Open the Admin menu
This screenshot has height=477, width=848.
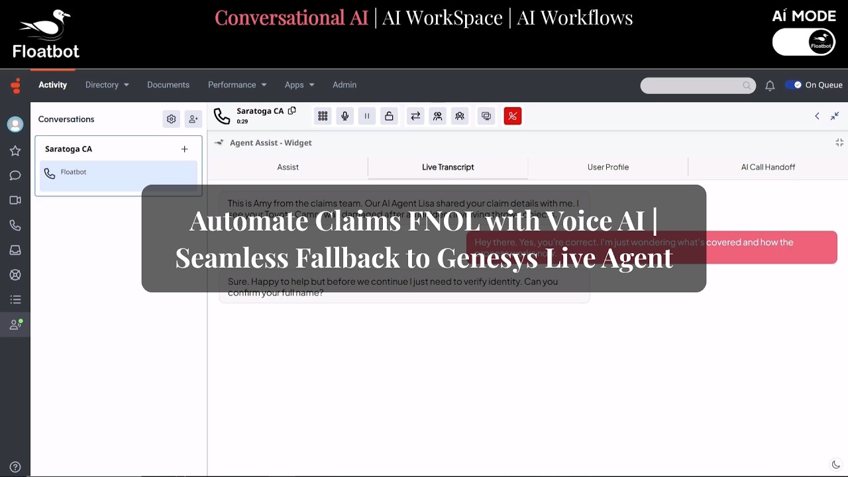pyautogui.click(x=344, y=85)
